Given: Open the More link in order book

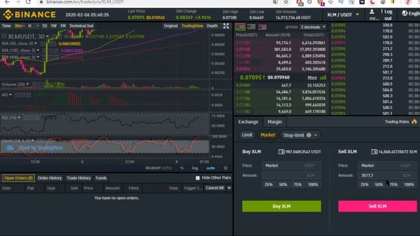Looking at the screenshot, I should [x=312, y=77].
